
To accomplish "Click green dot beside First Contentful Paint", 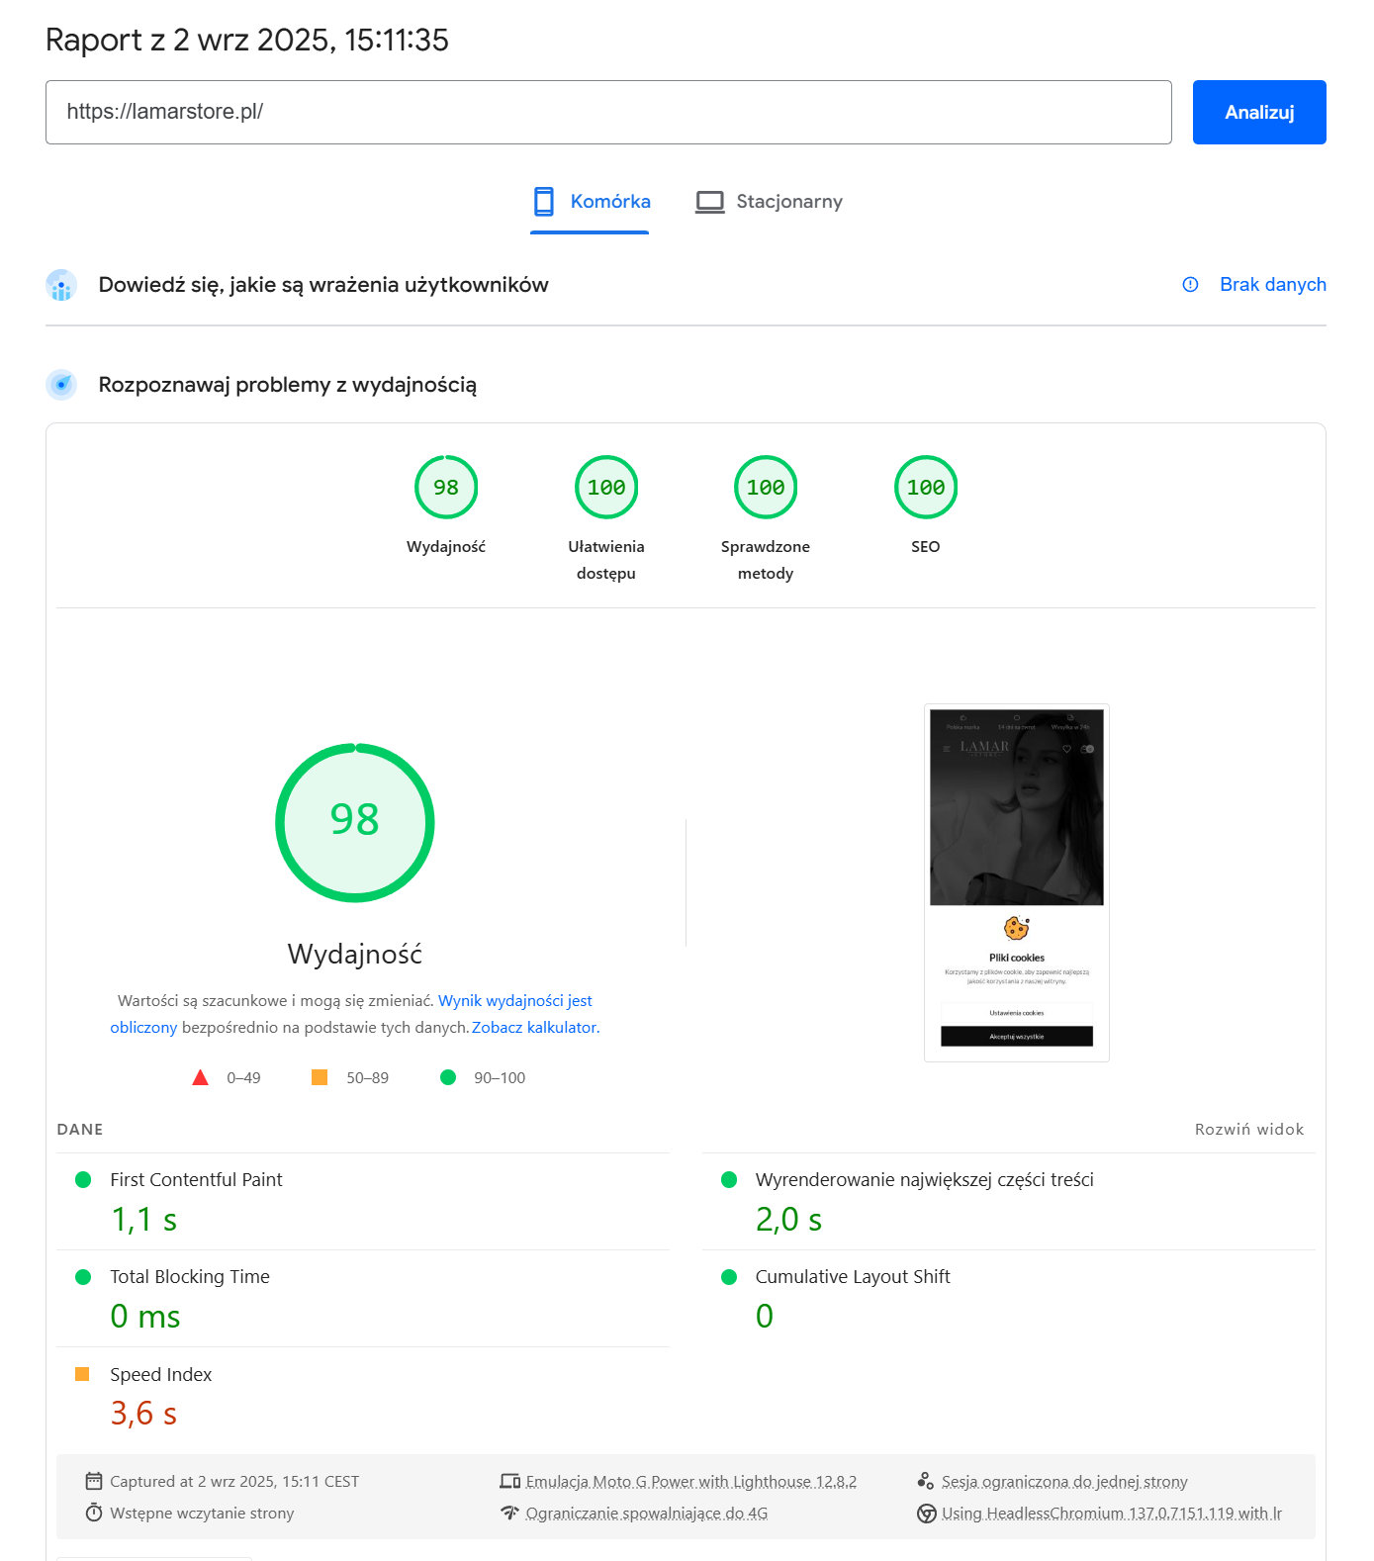I will coord(83,1179).
